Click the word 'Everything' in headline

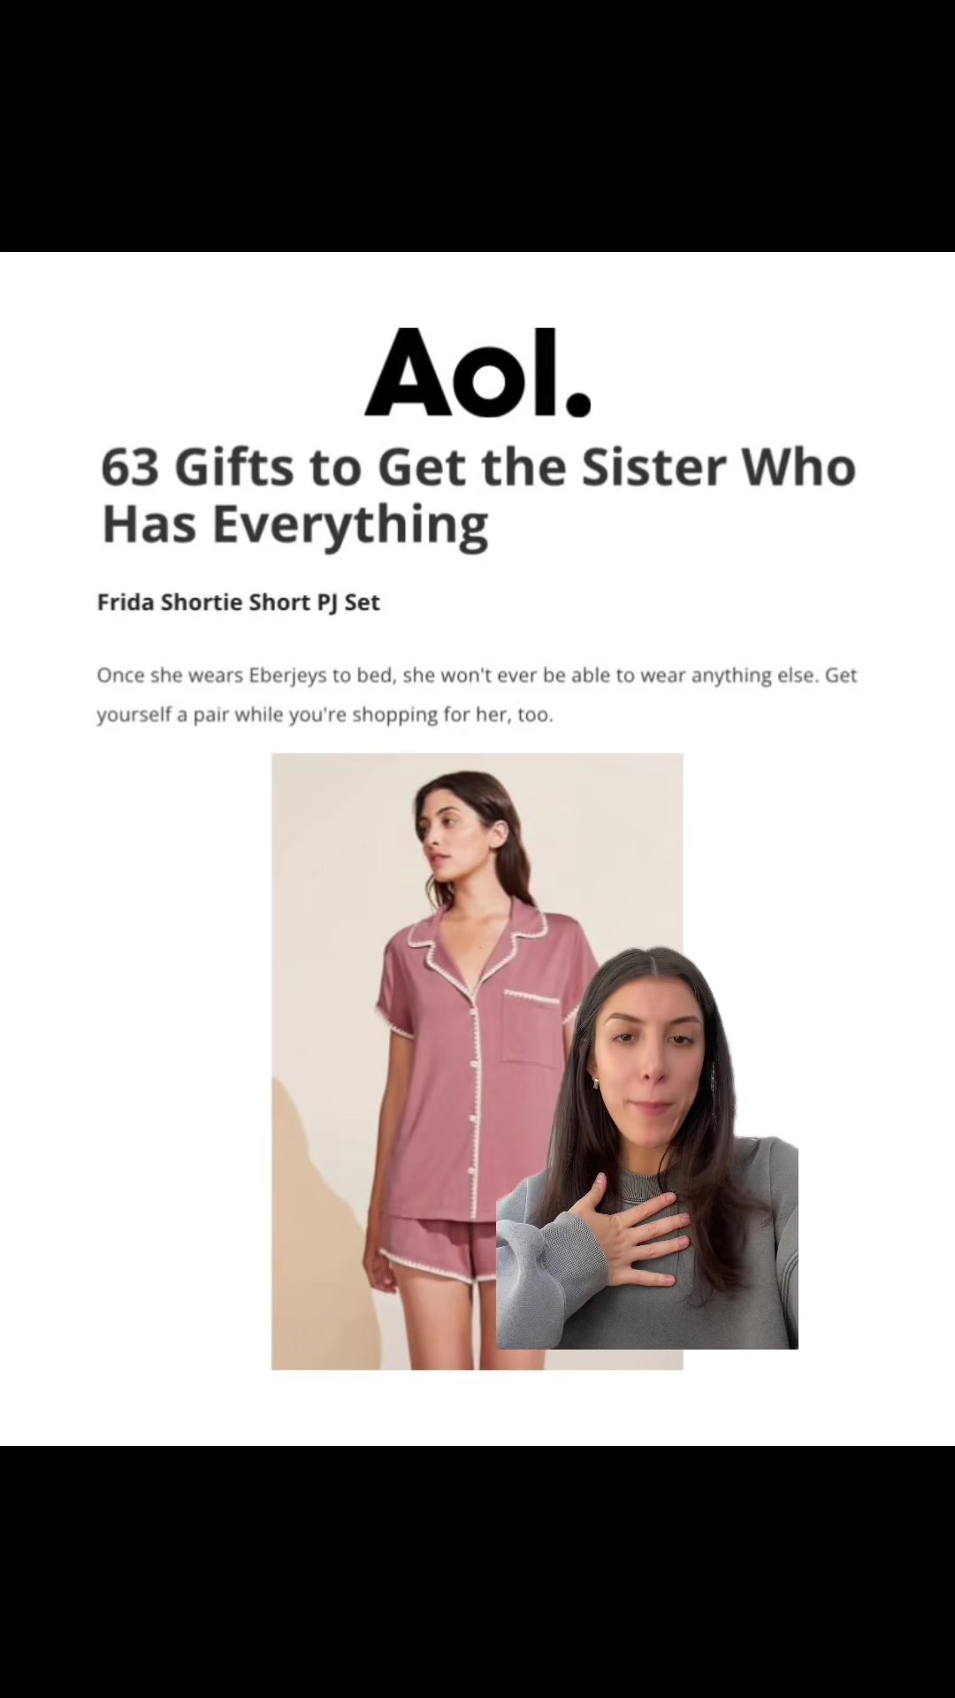[350, 524]
